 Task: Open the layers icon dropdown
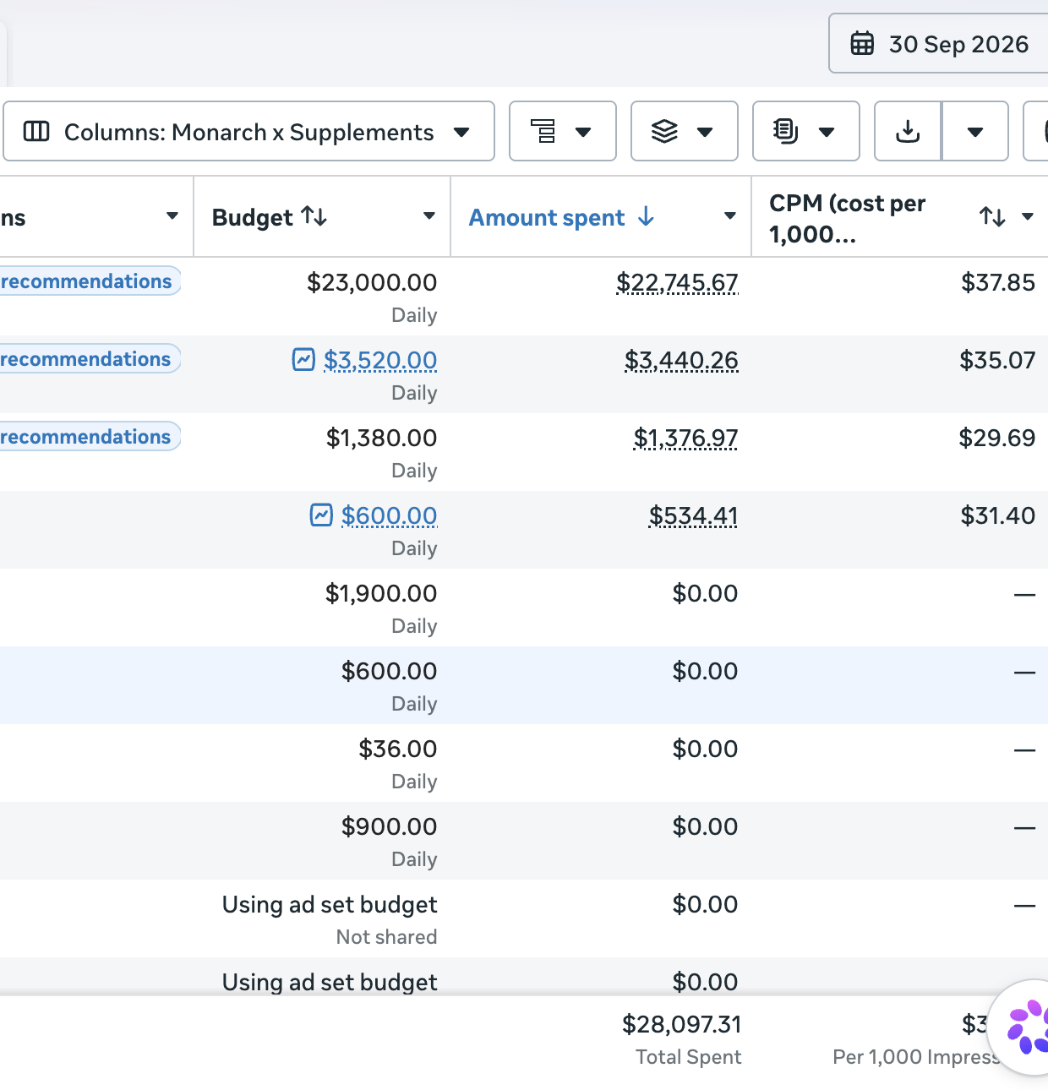(x=684, y=131)
